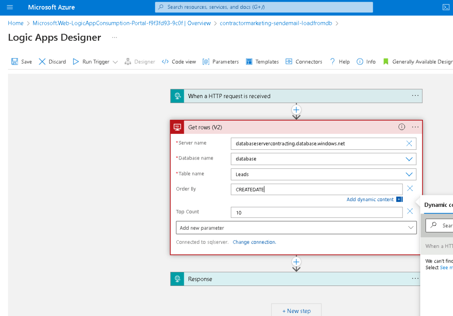This screenshot has height=316, width=453.
Task: Select the Dynamic content tab
Action: point(438,205)
